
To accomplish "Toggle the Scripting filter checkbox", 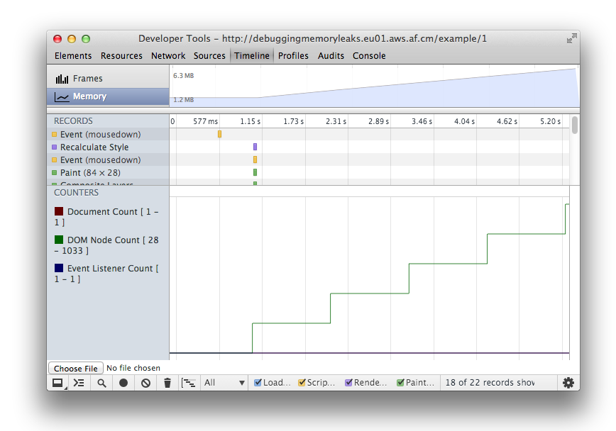I will pyautogui.click(x=302, y=383).
